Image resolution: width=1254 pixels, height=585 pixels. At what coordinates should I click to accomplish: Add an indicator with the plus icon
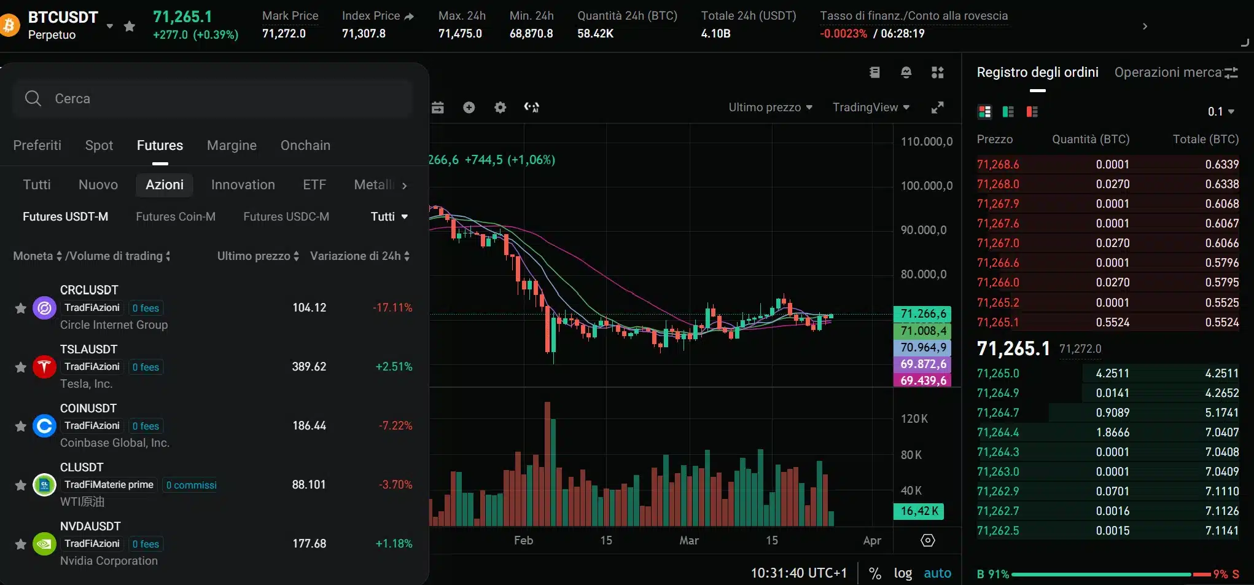(469, 107)
